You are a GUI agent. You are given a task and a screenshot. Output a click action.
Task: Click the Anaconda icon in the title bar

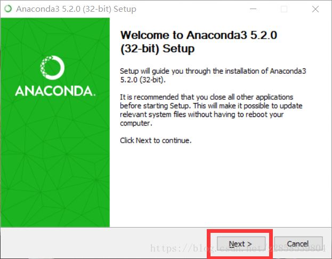[x=7, y=9]
